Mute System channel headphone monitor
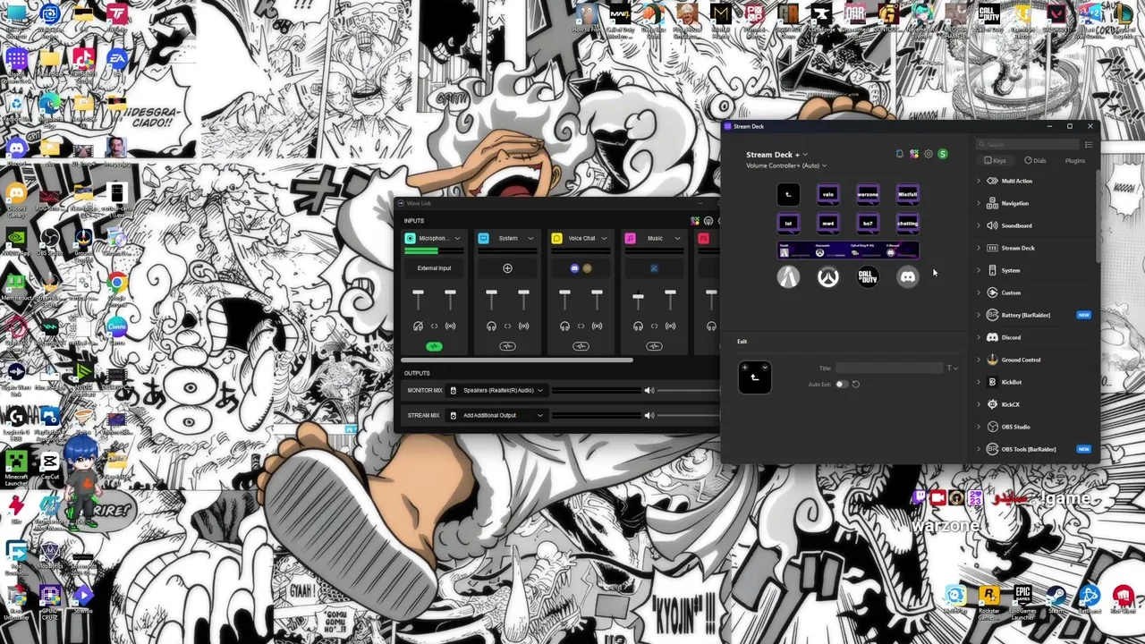This screenshot has width=1145, height=644. coord(491,326)
